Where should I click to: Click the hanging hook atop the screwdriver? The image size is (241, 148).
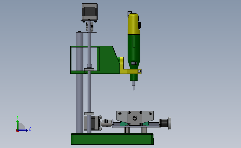coord(130,14)
